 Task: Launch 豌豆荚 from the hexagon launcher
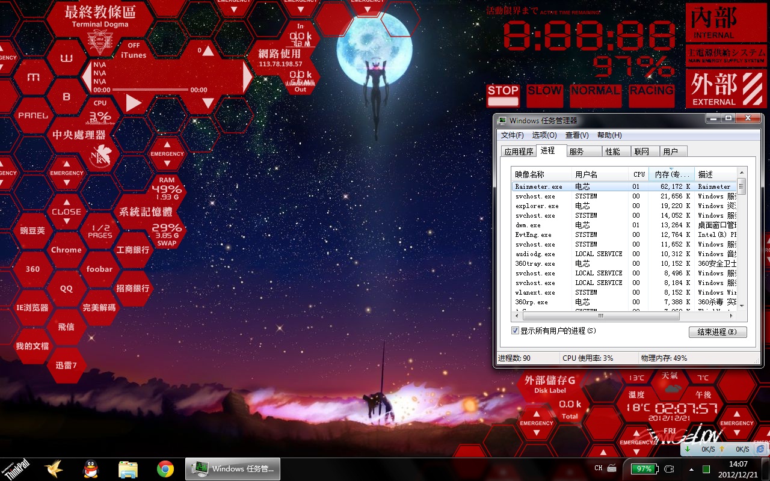click(x=32, y=231)
